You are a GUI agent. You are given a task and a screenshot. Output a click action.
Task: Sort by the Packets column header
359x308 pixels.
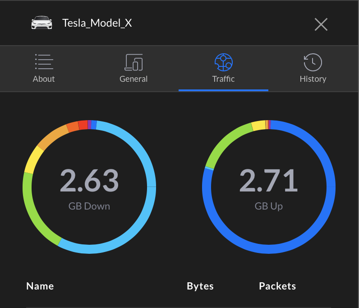(x=277, y=286)
